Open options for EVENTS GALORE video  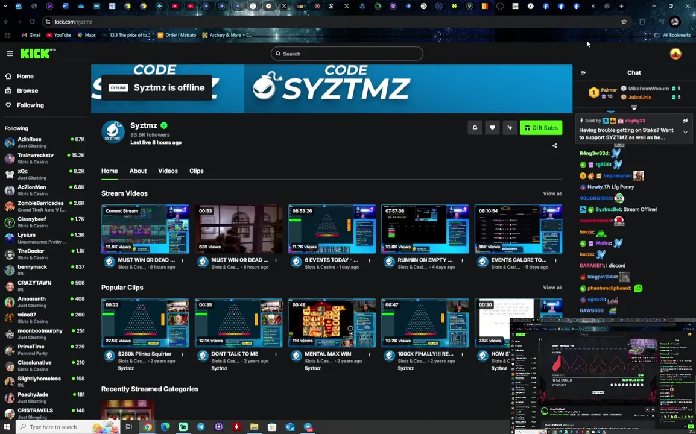(555, 260)
